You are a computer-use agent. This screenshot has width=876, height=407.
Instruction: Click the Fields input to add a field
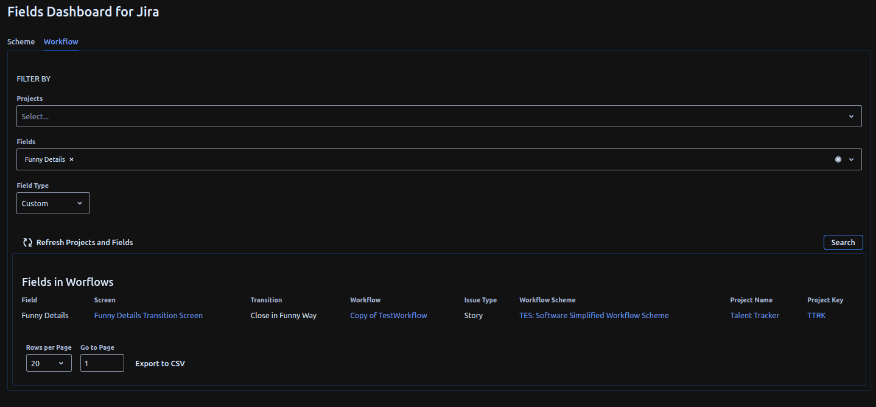coord(426,159)
